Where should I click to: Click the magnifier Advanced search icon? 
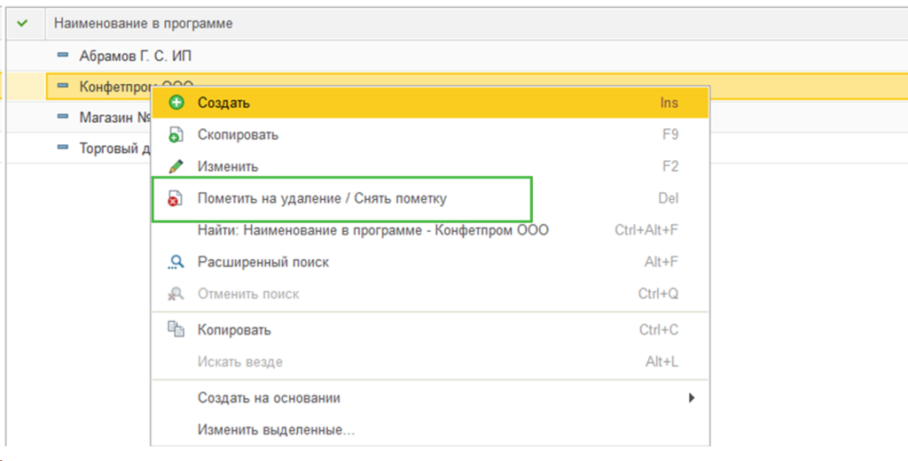(176, 262)
